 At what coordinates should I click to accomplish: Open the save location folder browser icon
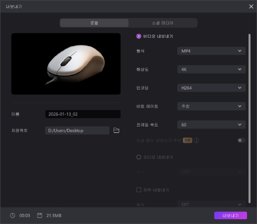pyautogui.click(x=116, y=130)
